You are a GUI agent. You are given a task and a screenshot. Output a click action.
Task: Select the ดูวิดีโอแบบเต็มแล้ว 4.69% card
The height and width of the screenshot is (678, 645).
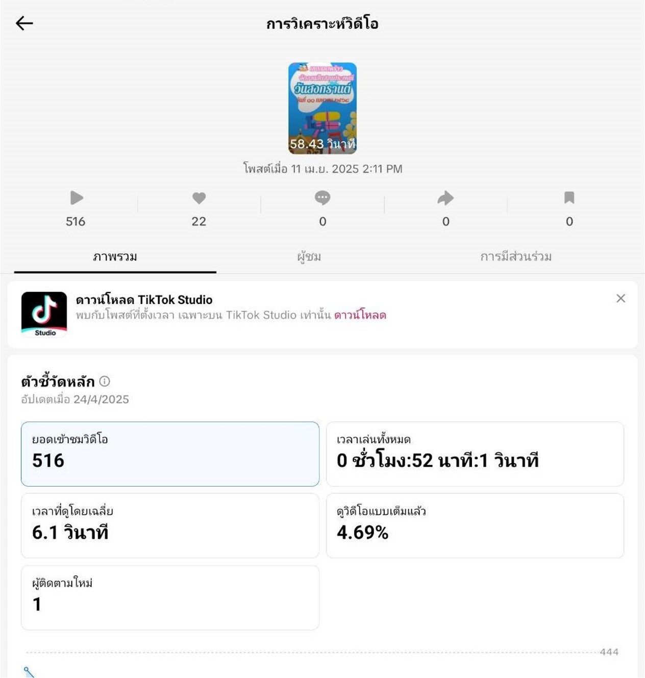475,525
